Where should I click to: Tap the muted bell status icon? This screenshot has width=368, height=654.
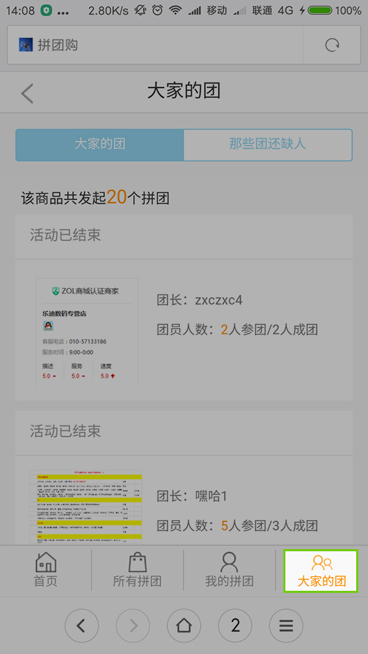pos(141,11)
